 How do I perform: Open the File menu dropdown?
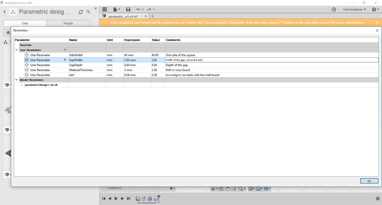(x=117, y=9)
